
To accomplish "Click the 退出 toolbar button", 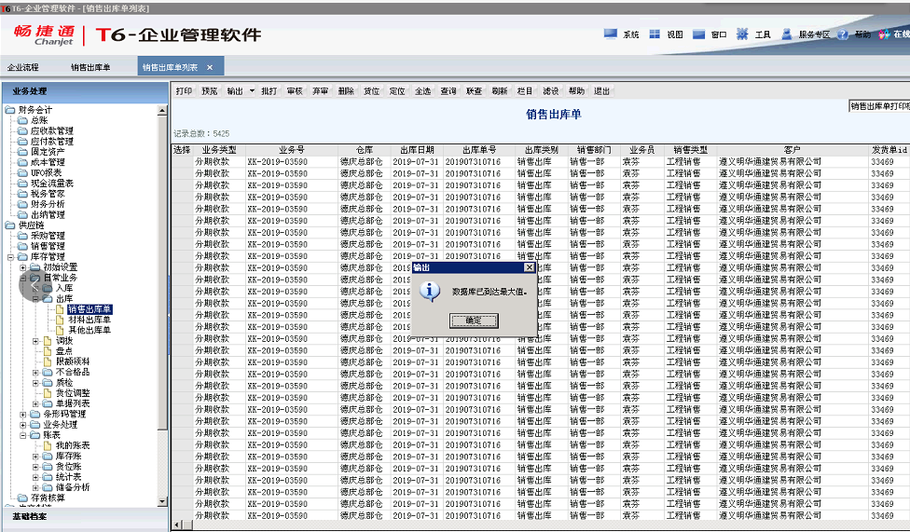I will coord(601,91).
